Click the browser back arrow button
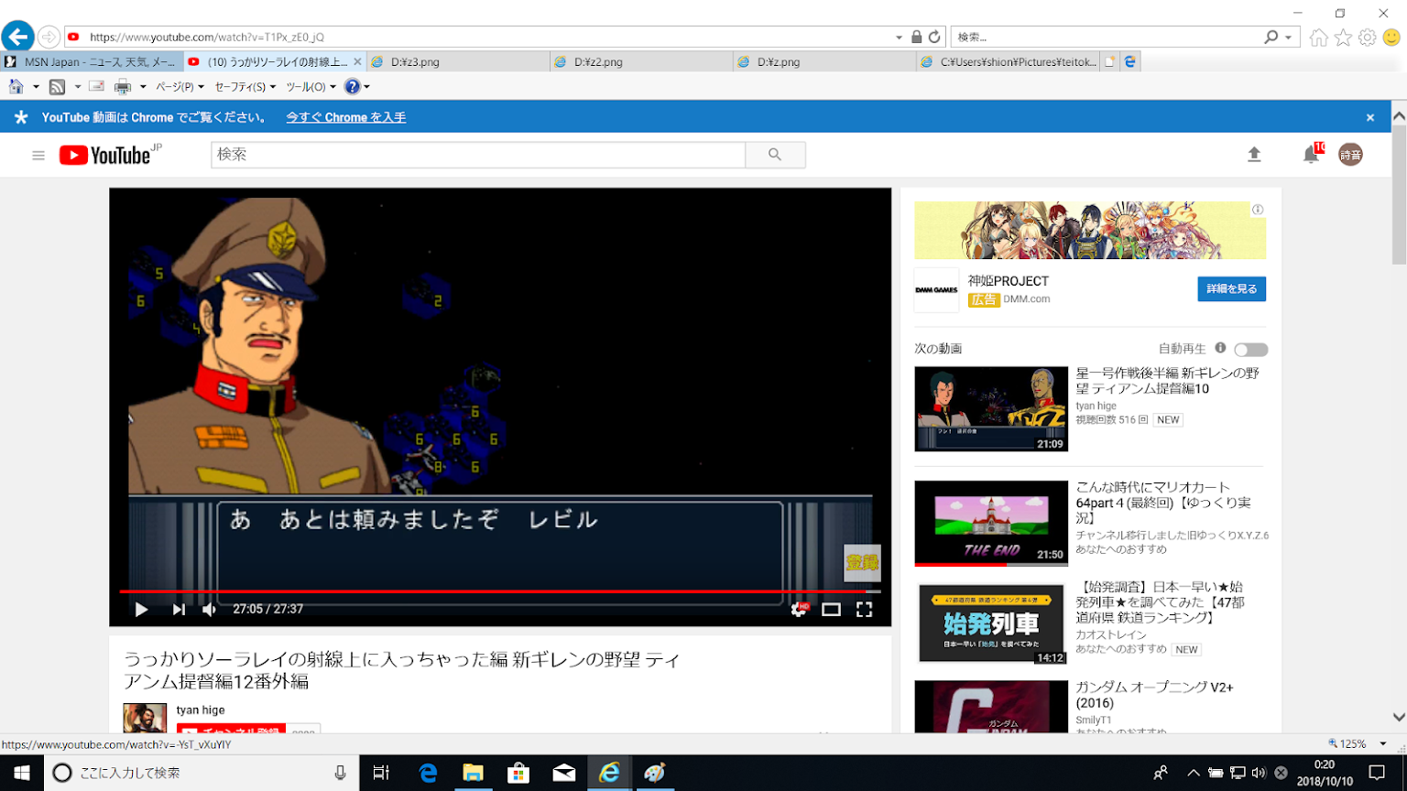 (x=17, y=37)
